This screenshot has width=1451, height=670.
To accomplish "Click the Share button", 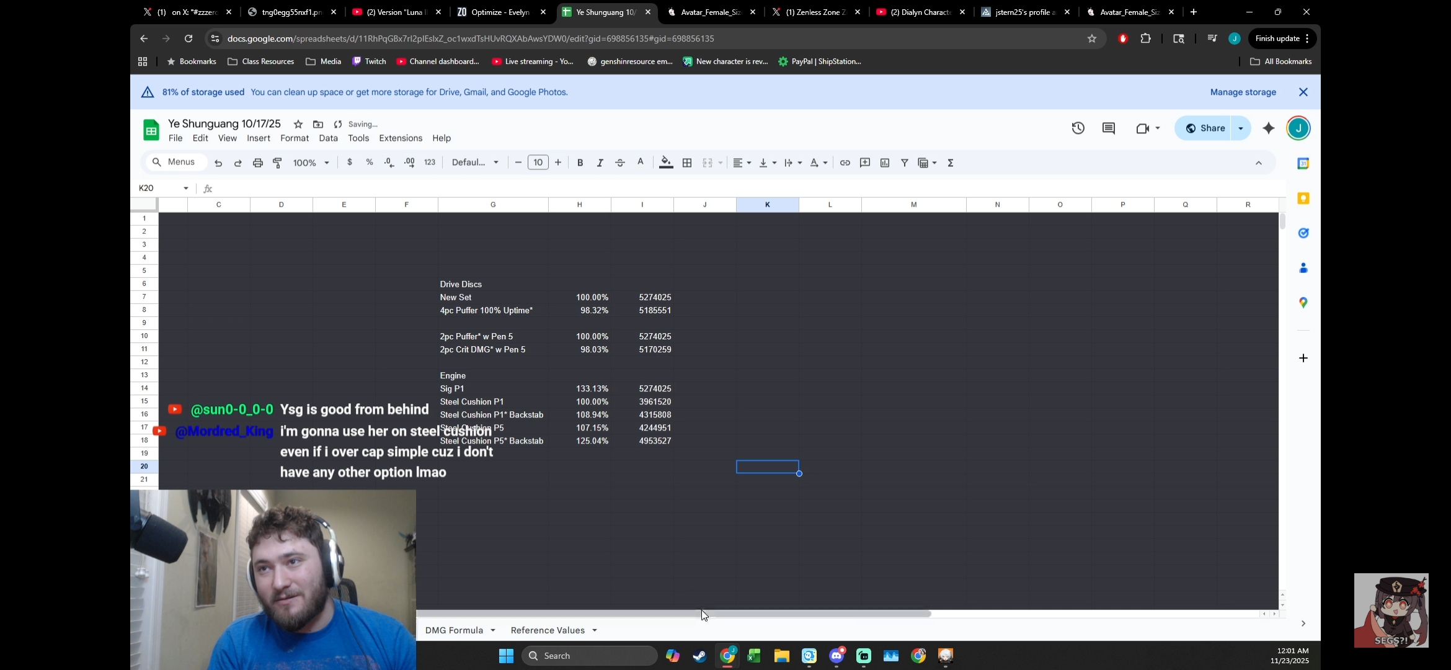I will point(1205,128).
